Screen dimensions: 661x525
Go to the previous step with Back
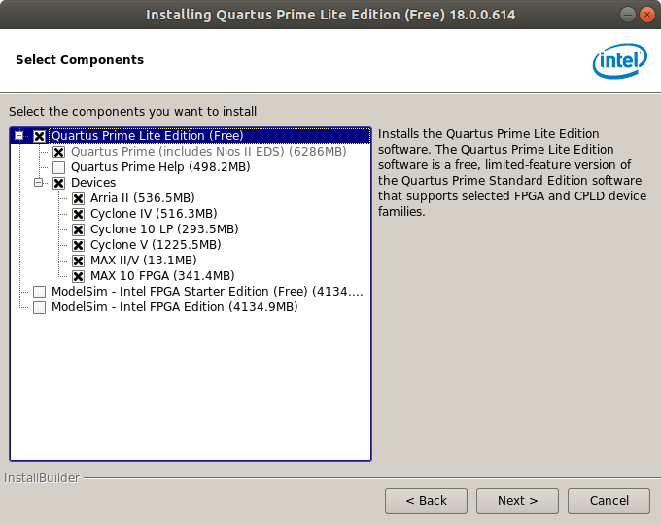426,501
